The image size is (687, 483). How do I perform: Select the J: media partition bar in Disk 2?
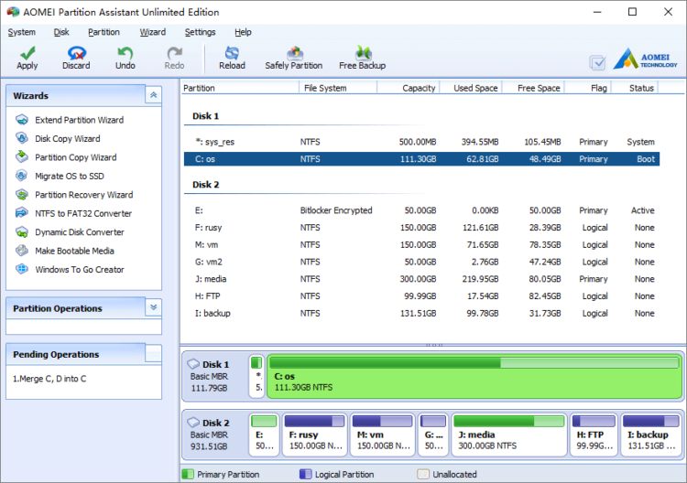508,434
